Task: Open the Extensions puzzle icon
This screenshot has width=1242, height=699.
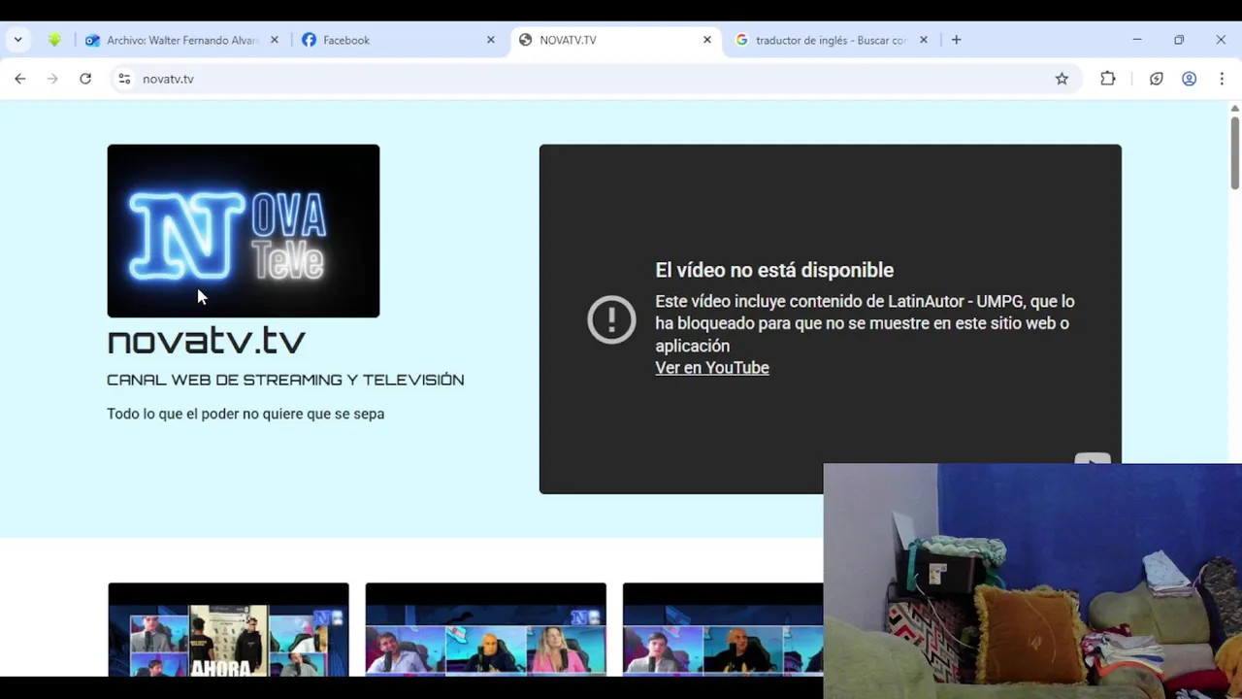Action: (1108, 79)
